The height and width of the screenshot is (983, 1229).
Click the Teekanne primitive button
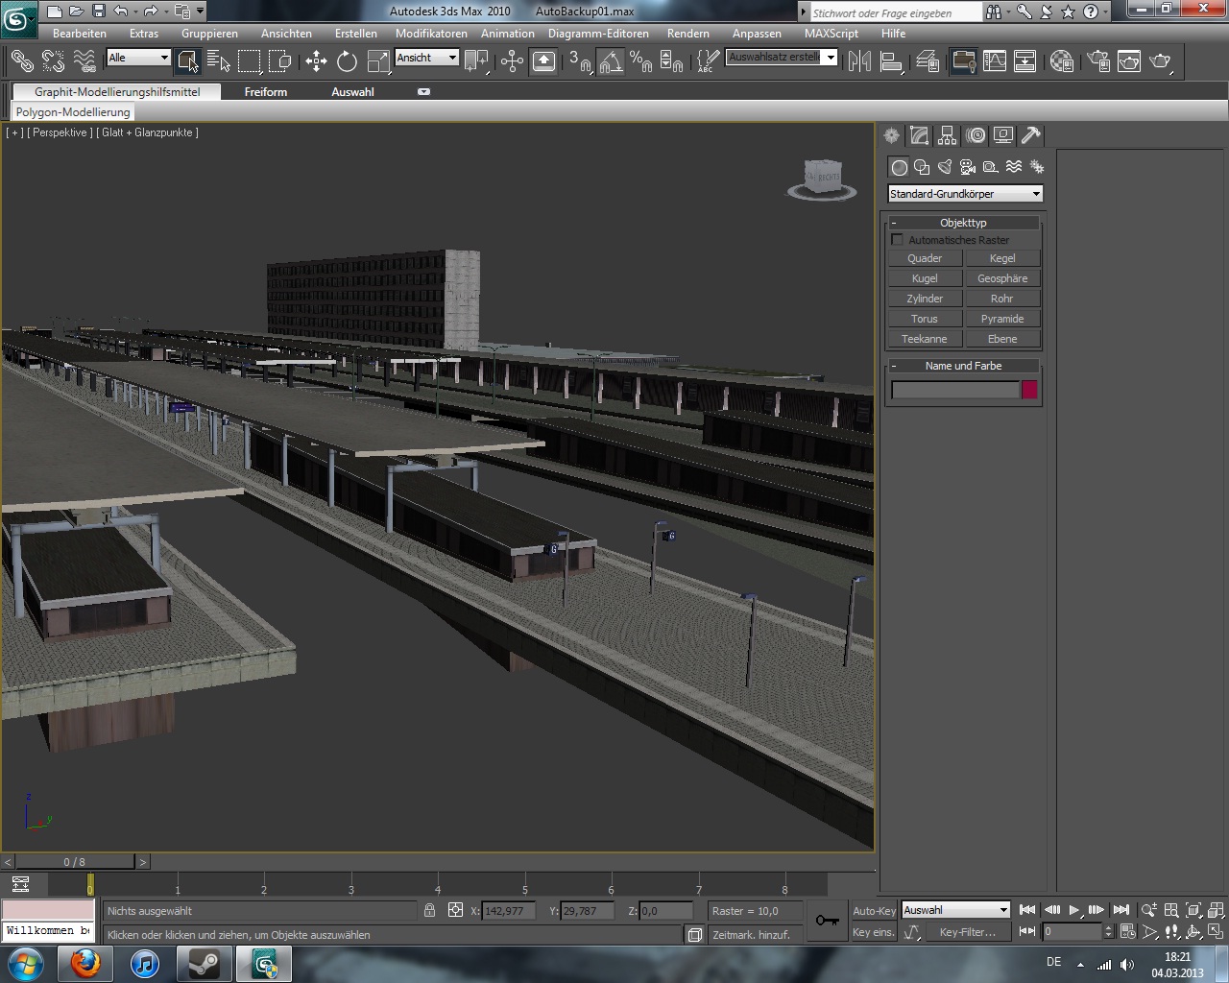click(924, 339)
